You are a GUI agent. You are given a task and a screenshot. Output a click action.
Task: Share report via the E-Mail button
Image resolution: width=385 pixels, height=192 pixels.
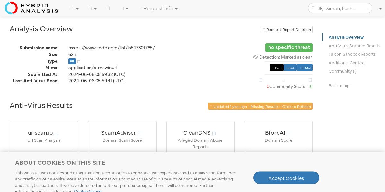tap(304, 68)
